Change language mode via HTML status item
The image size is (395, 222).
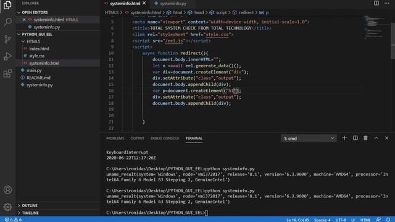365,220
